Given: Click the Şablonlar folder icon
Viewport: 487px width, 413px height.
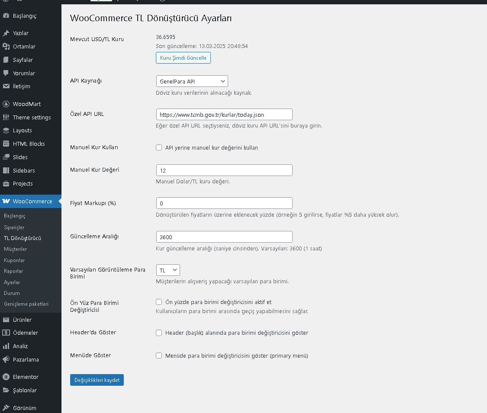Looking at the screenshot, I should click(6, 390).
